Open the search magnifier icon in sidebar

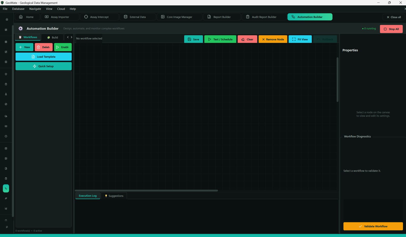point(7,227)
